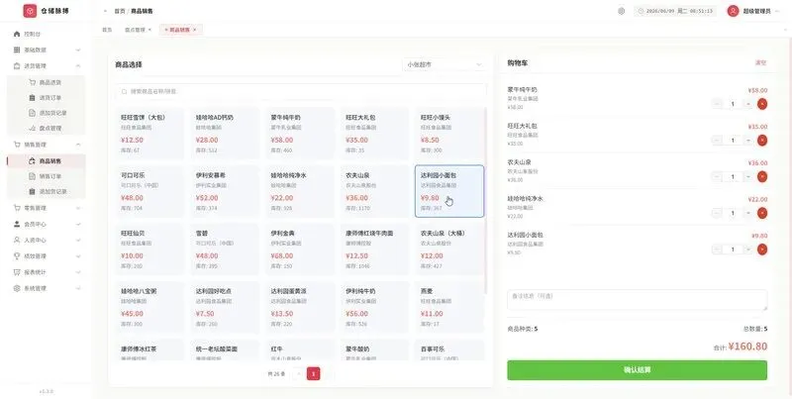This screenshot has width=792, height=399.
Task: Expand the 基础数据 menu chevron
Action: tap(78, 50)
